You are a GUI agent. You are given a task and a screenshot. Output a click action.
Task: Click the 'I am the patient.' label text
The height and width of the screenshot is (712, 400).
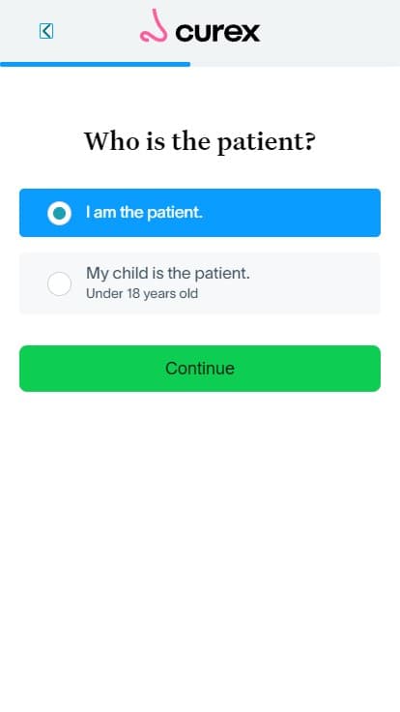[144, 213]
